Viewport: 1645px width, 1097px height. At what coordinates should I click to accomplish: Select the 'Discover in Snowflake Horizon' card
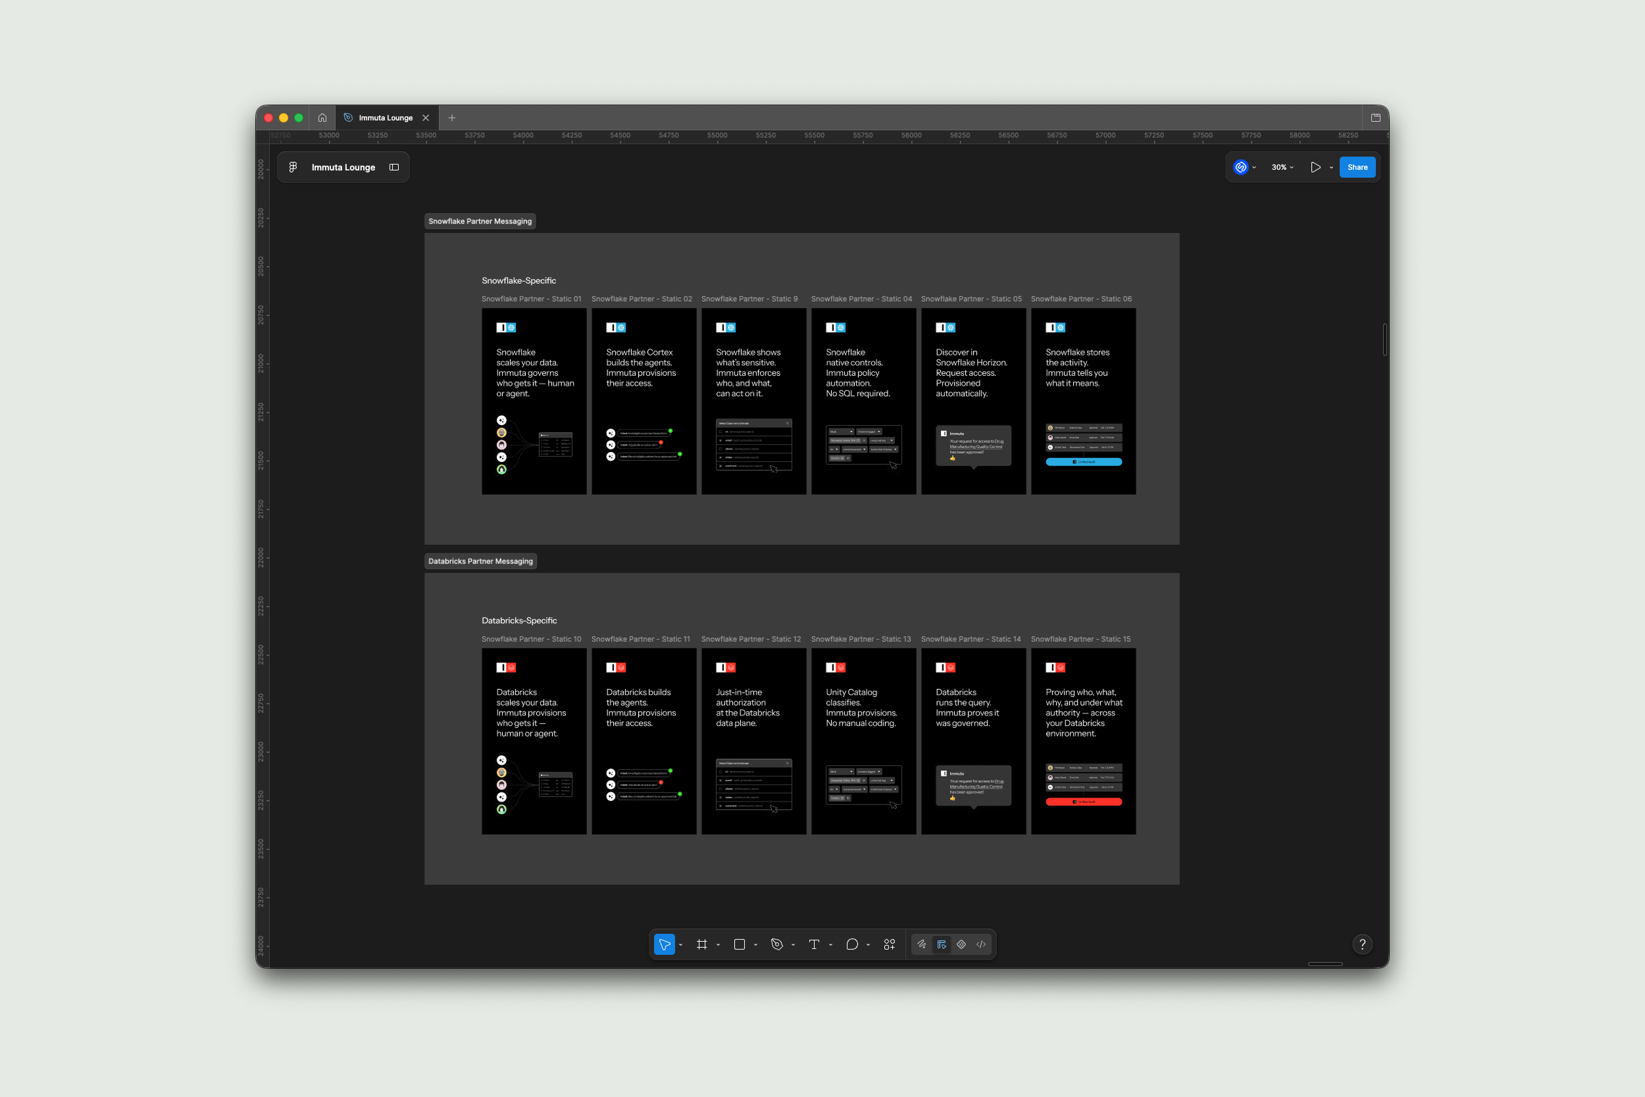(974, 401)
